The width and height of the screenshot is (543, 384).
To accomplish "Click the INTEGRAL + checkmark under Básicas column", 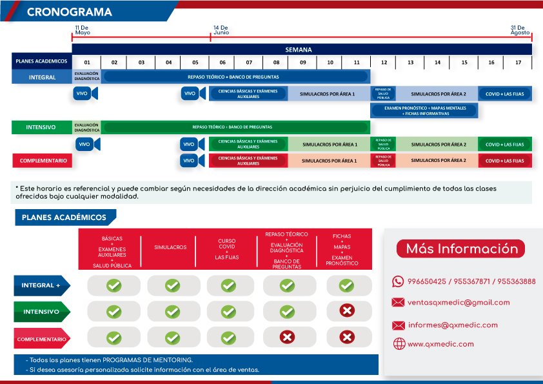I will (114, 285).
